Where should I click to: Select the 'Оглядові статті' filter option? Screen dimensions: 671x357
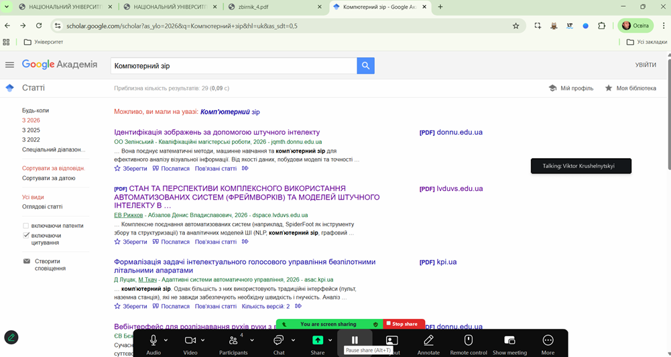click(42, 207)
